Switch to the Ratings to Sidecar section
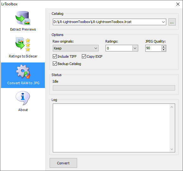Screen dimensions: 183x171 23,56
